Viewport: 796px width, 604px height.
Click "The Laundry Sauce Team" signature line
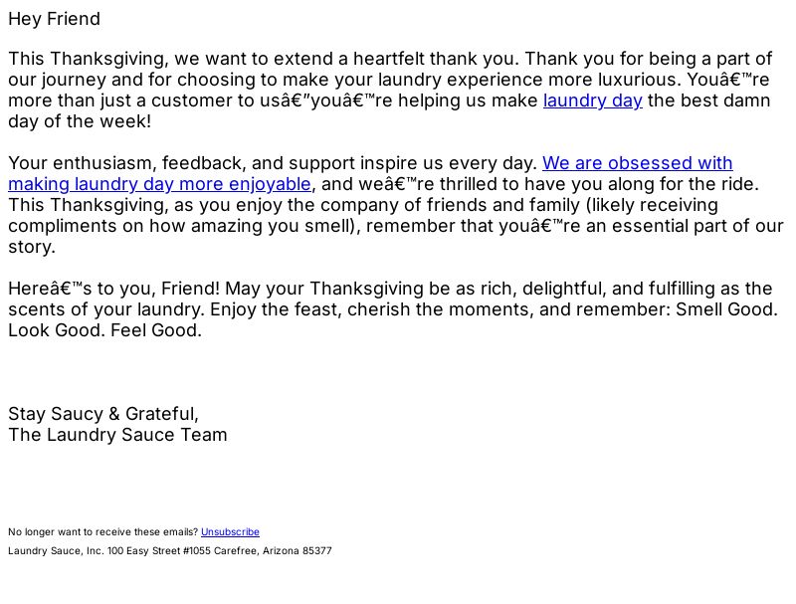117,435
